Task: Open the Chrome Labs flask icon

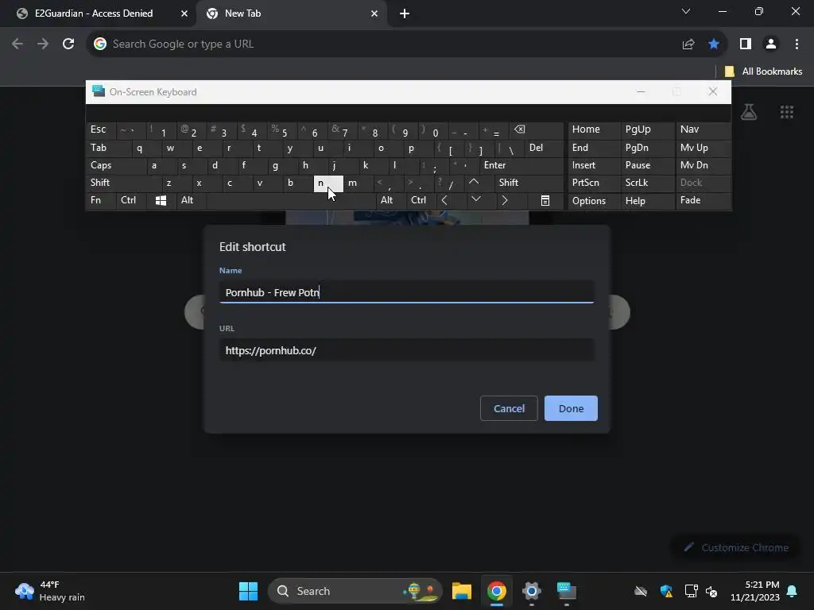Action: coord(749,111)
